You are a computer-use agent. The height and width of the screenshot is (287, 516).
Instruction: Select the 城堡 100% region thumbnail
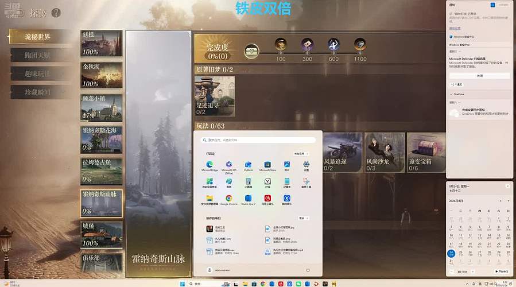click(102, 235)
